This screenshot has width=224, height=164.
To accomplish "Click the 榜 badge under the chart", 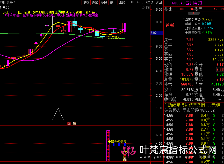I will [74, 123].
